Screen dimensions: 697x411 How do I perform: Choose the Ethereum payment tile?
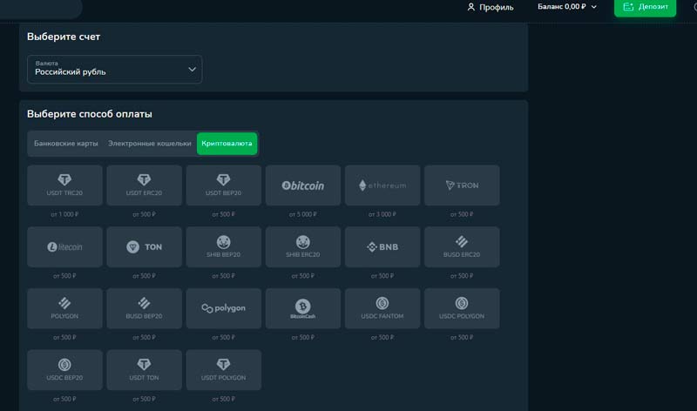click(382, 185)
